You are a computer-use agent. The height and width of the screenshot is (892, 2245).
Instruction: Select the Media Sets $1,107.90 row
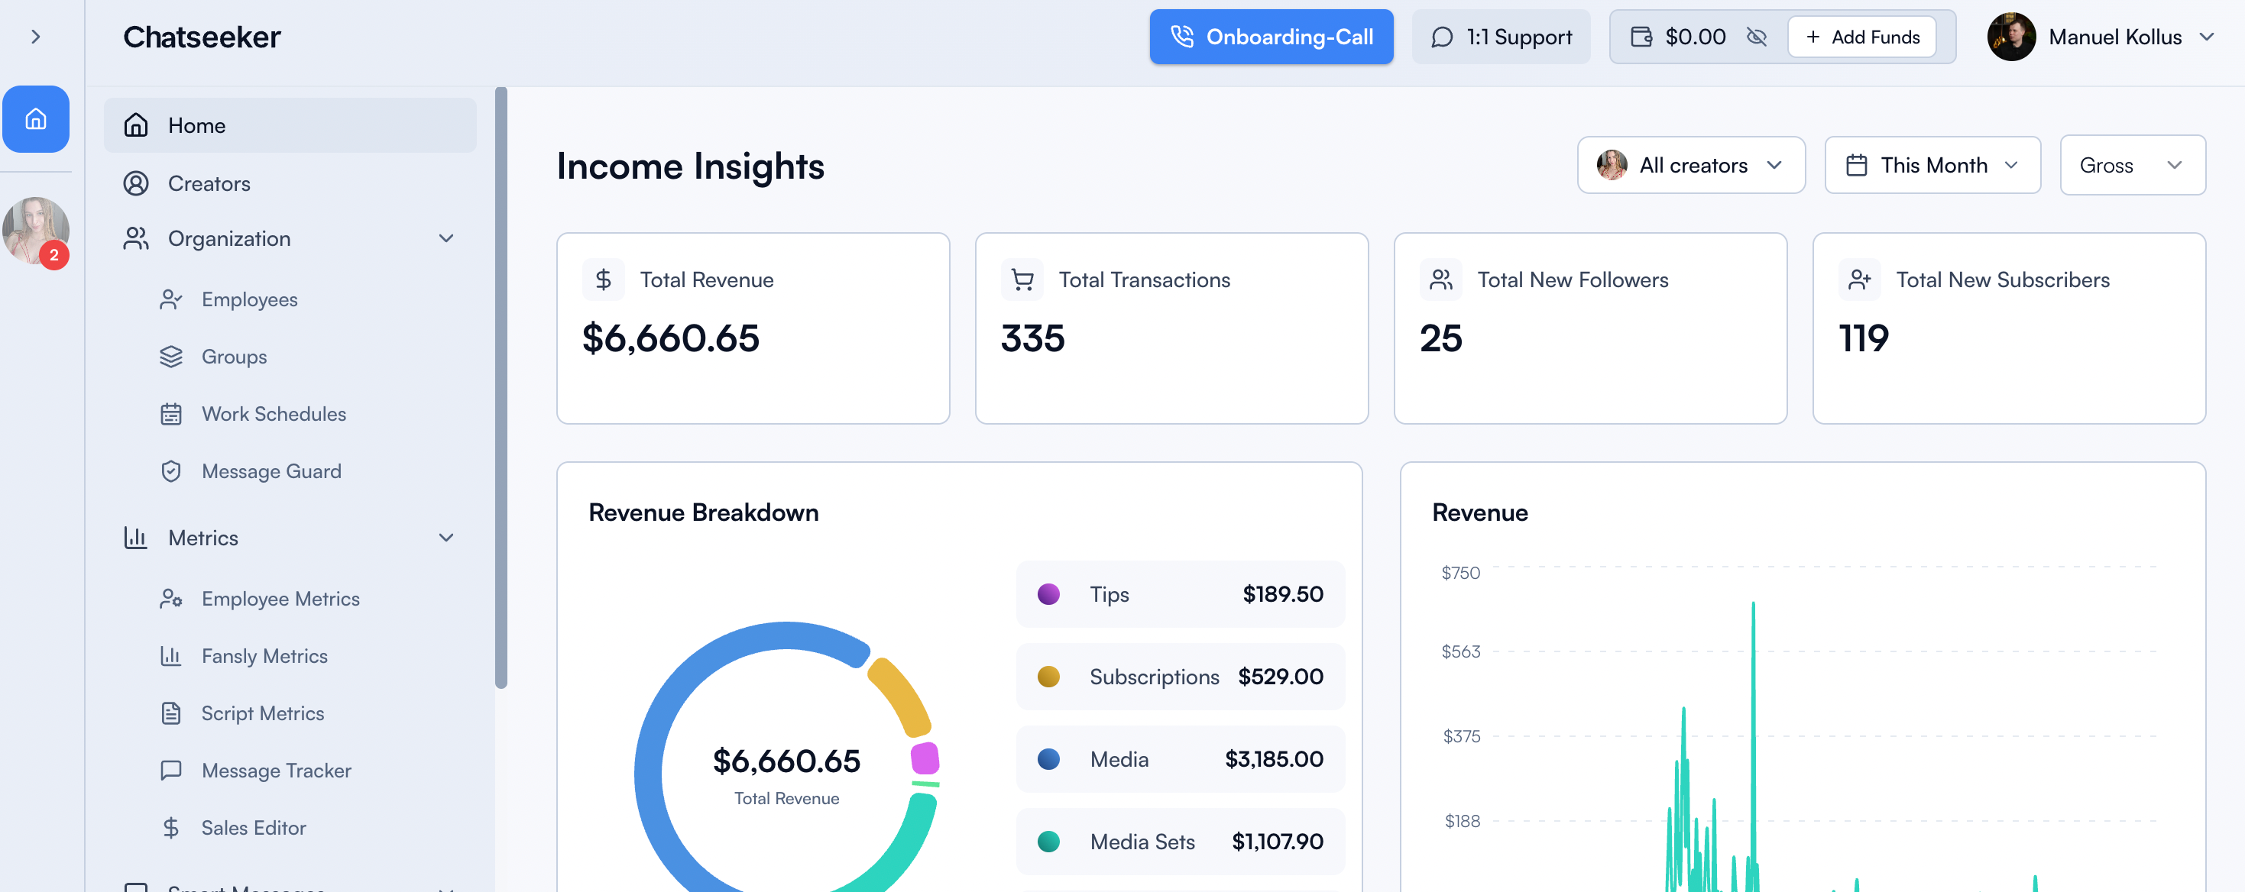pyautogui.click(x=1180, y=842)
